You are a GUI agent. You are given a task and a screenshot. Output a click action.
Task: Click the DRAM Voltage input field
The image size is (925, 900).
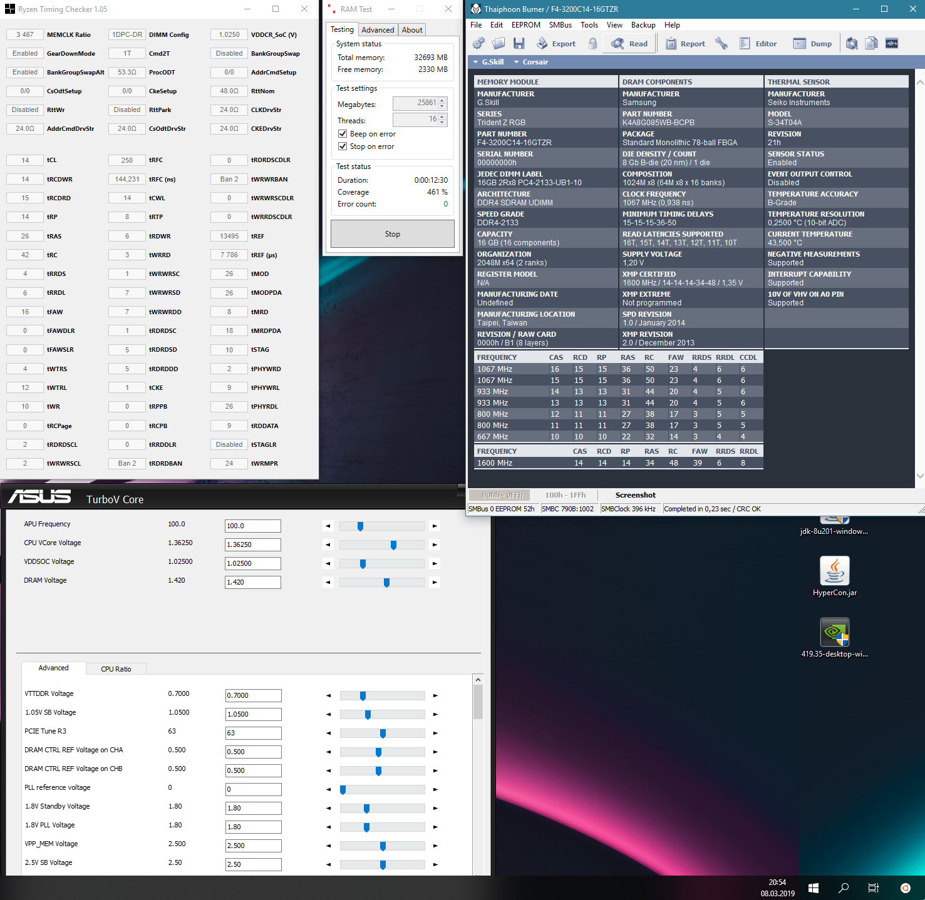click(253, 582)
